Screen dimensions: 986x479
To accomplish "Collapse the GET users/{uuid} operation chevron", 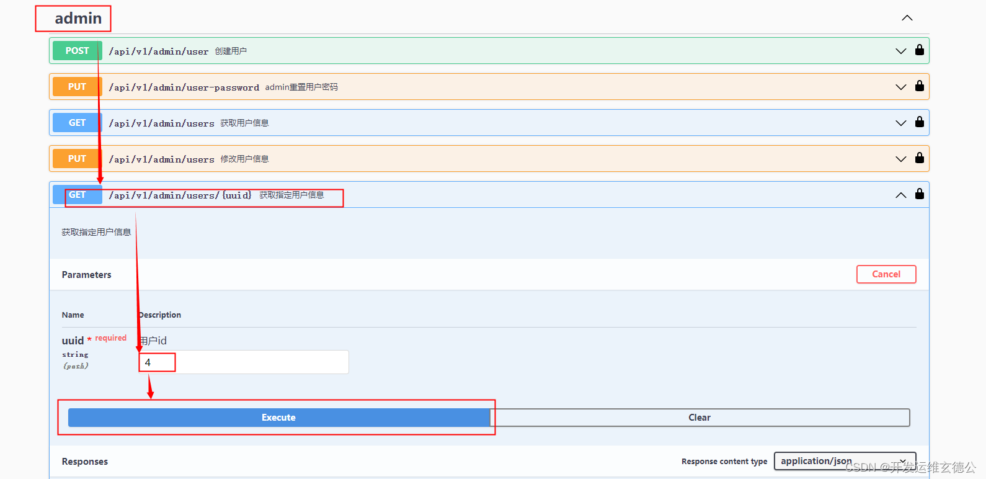I will [x=901, y=195].
